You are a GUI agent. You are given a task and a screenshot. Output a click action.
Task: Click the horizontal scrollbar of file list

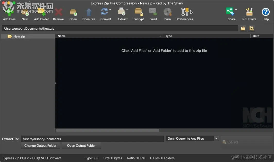coord(107,130)
